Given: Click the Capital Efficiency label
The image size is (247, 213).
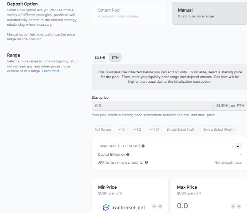Looking at the screenshot, I should 111,155.
